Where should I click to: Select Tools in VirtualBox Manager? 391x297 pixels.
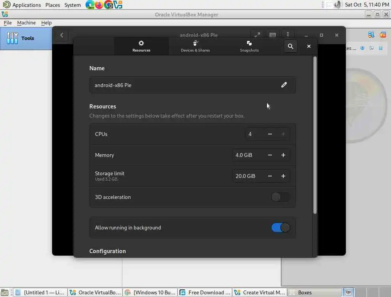point(26,38)
